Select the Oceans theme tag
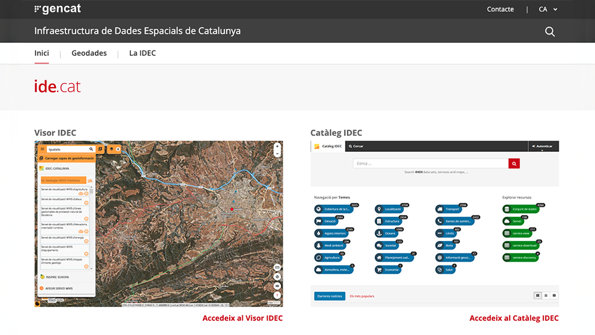The image size is (595, 335). pos(386,233)
